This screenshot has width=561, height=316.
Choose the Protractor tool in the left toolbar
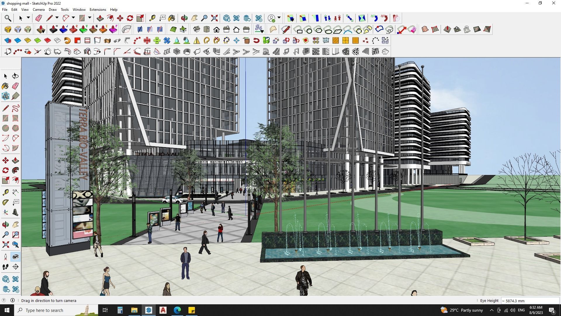[x=6, y=202]
